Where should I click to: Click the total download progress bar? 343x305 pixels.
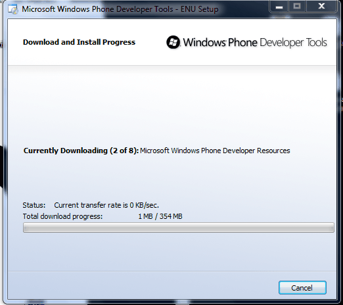pyautogui.click(x=179, y=227)
